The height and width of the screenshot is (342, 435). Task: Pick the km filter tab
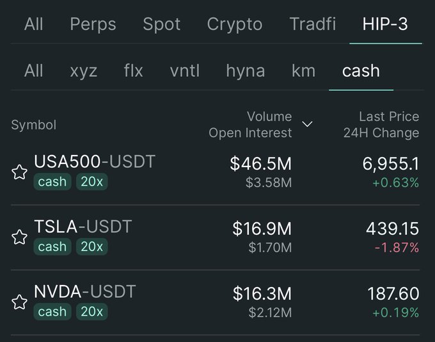303,70
